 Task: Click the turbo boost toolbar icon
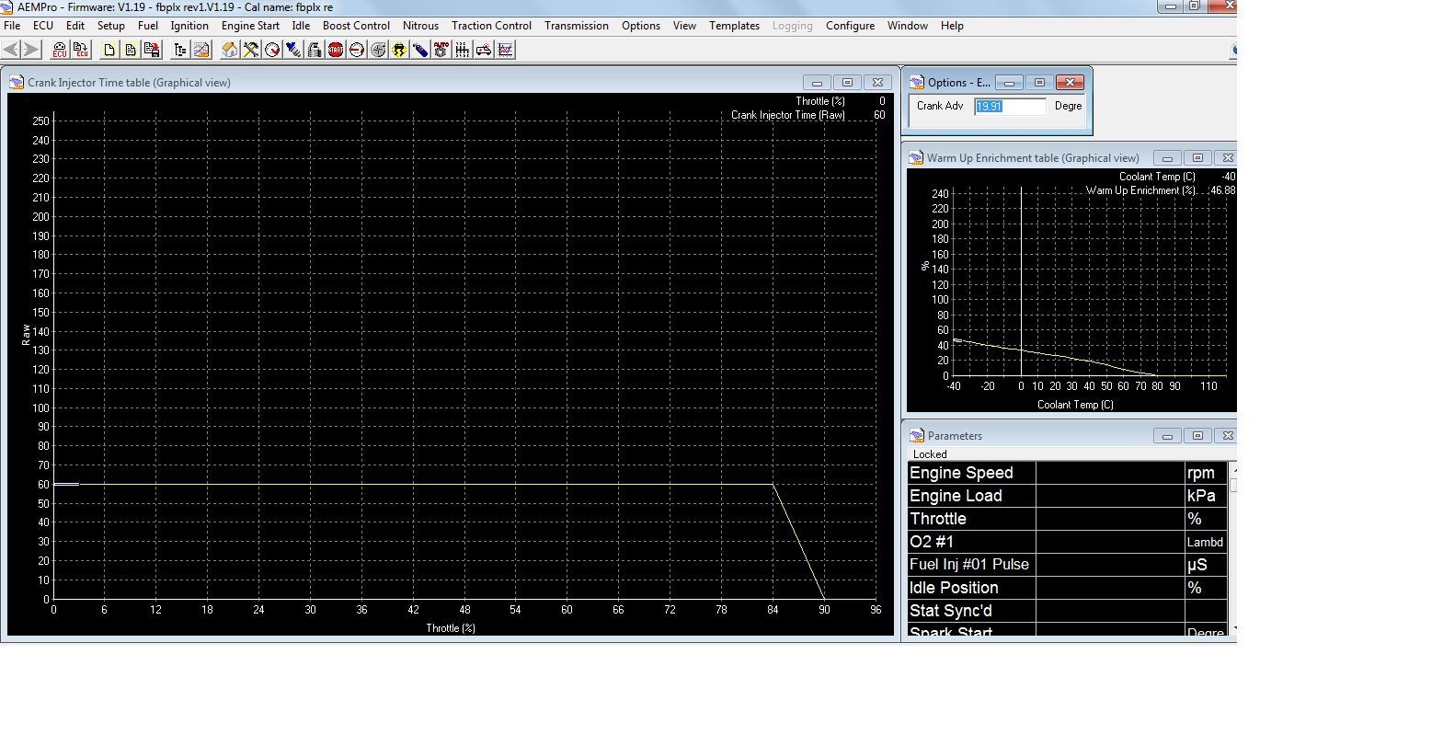pyautogui.click(x=378, y=50)
